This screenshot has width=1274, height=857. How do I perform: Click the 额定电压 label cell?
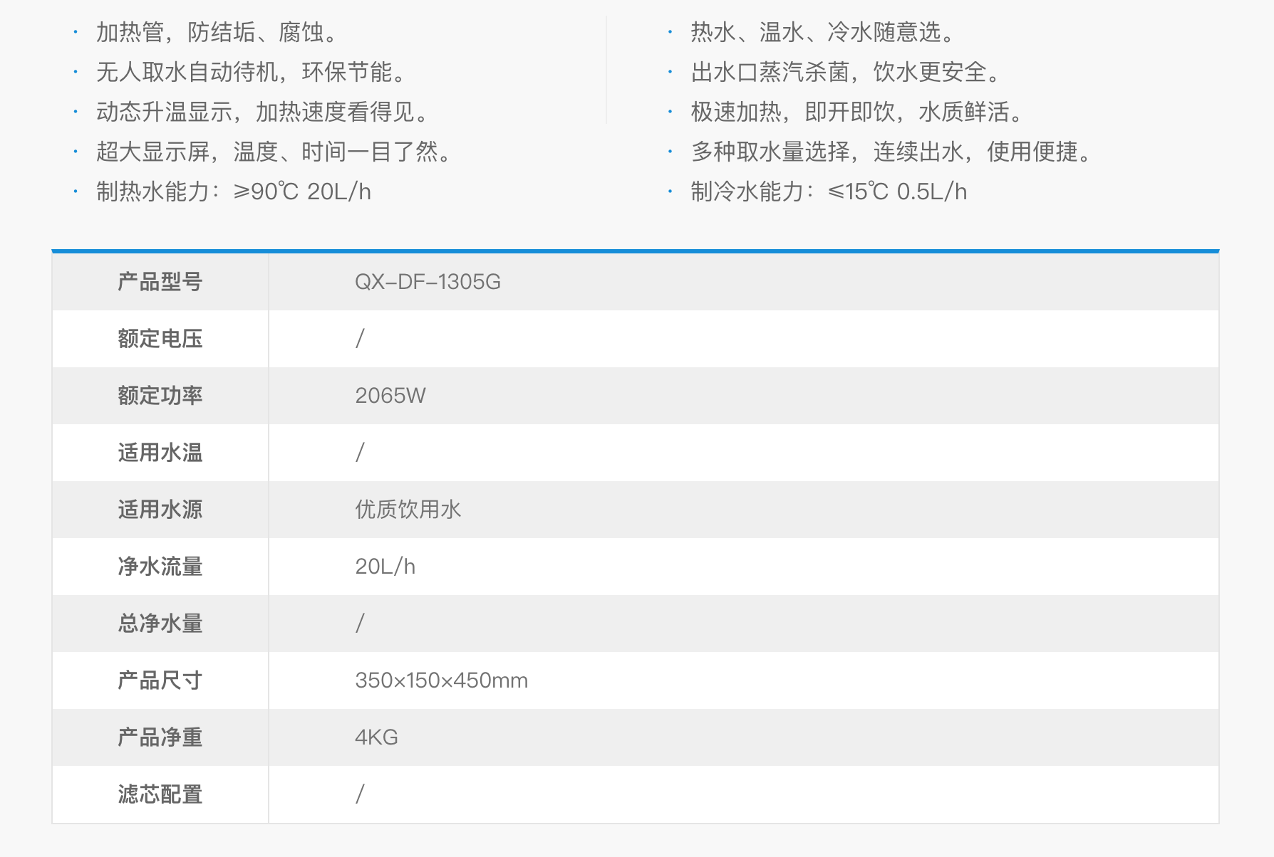160,339
